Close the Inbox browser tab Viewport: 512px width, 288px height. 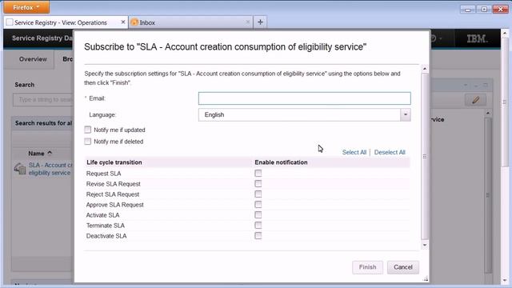tap(247, 22)
